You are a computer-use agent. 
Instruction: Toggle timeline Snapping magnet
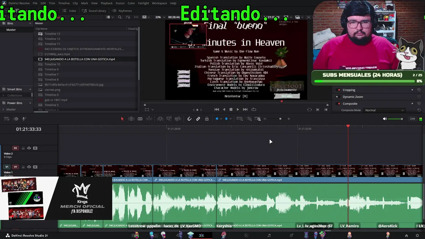(189, 119)
